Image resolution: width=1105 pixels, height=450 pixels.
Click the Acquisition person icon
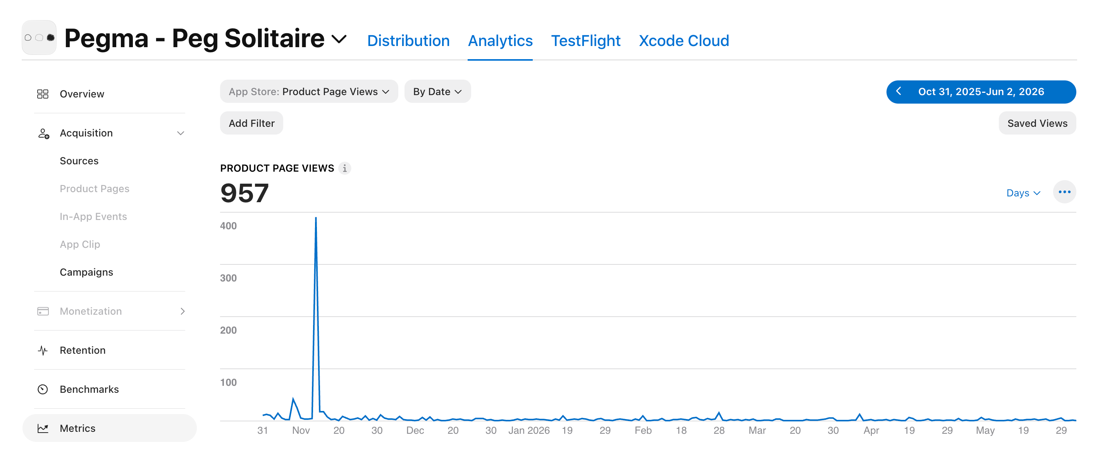[x=43, y=133]
